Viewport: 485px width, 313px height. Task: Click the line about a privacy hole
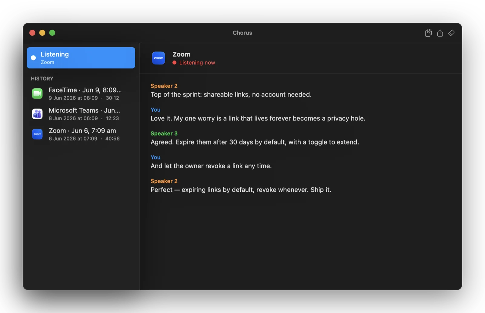coord(258,118)
